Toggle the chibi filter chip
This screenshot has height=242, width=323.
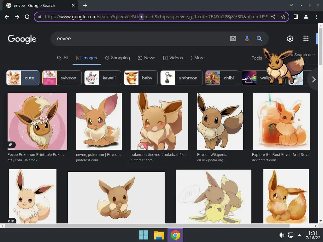point(222,78)
